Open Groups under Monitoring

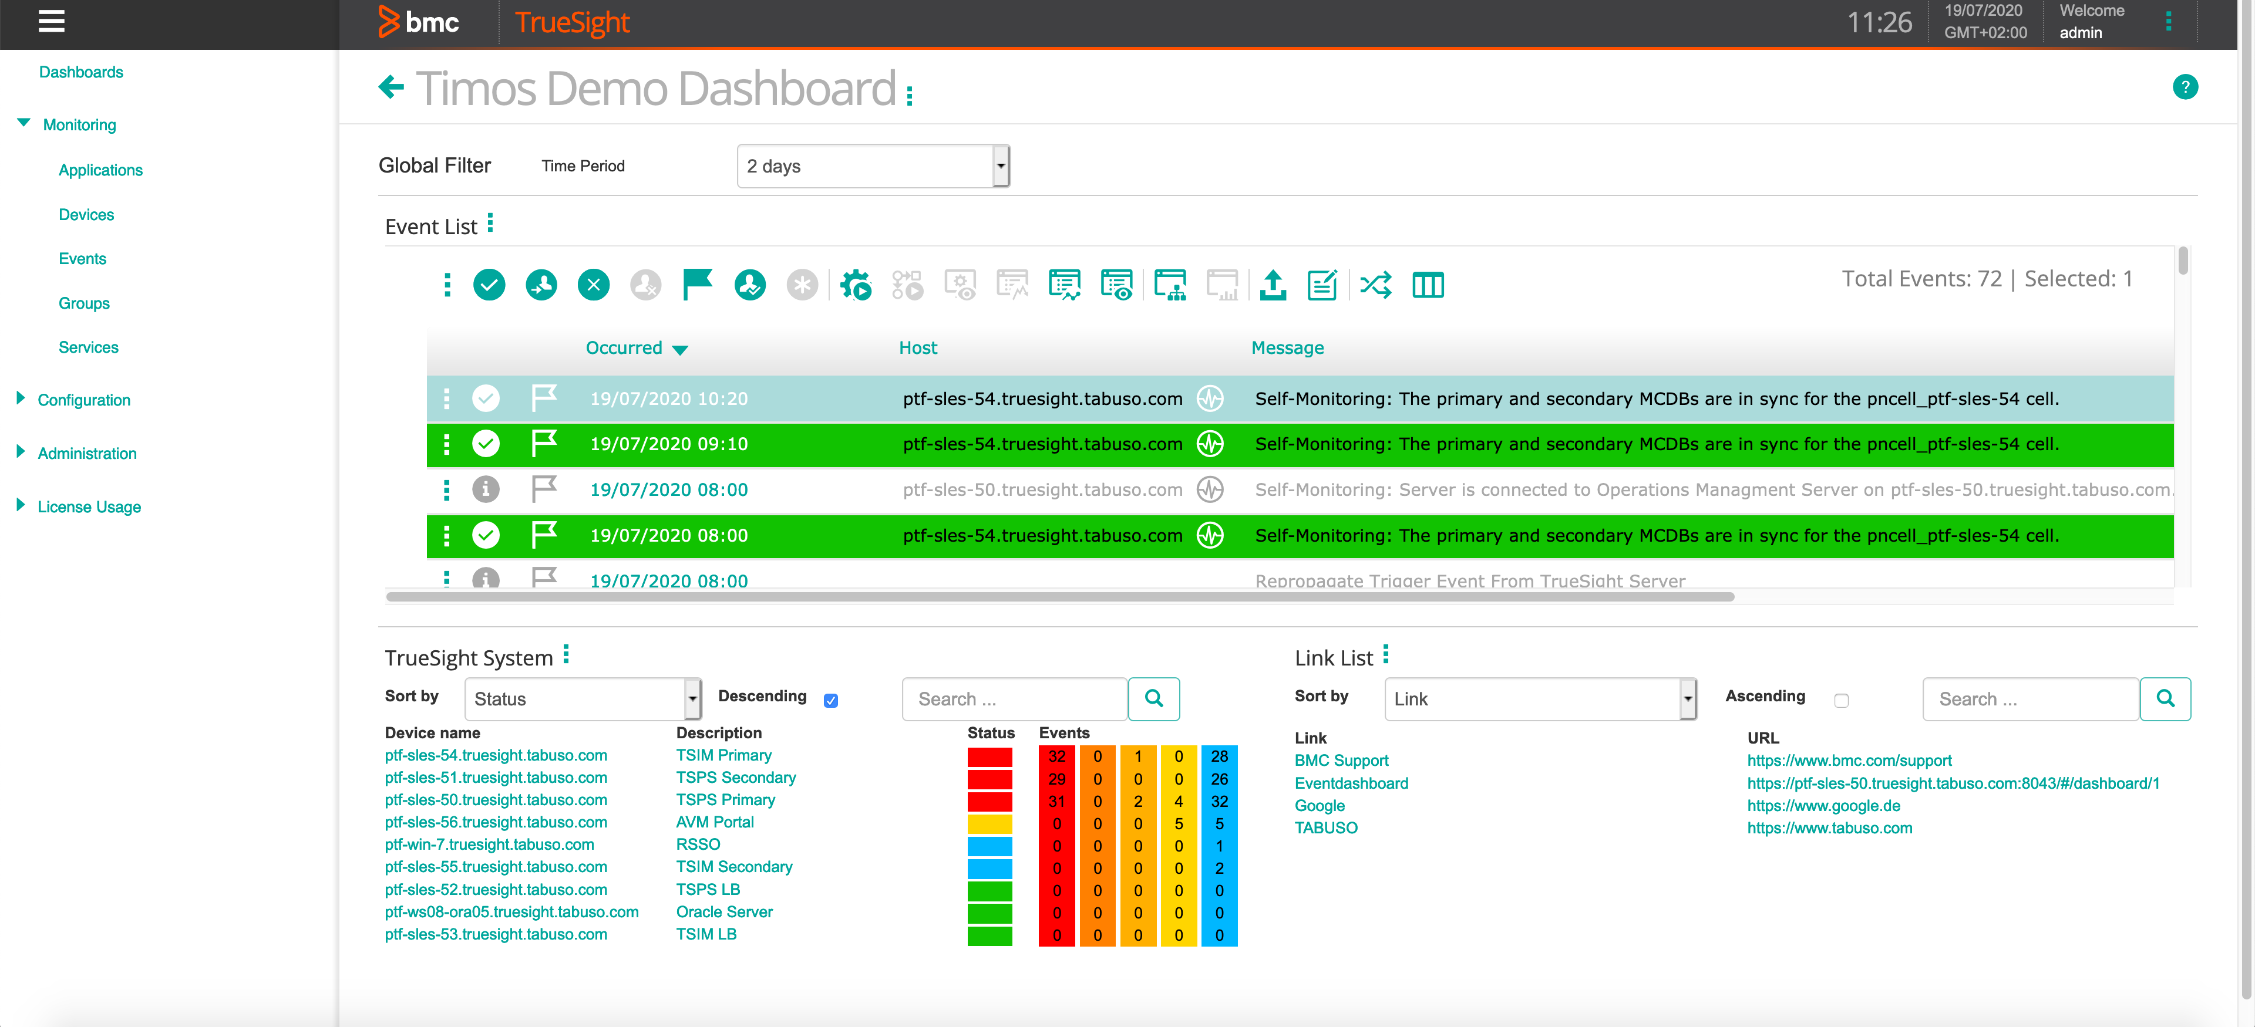click(x=84, y=303)
